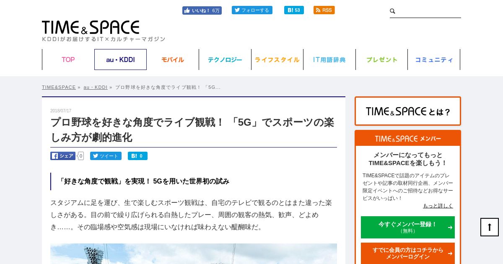This screenshot has height=264, width=503.
Task: Open the モバイル navigation tab
Action: tap(173, 60)
